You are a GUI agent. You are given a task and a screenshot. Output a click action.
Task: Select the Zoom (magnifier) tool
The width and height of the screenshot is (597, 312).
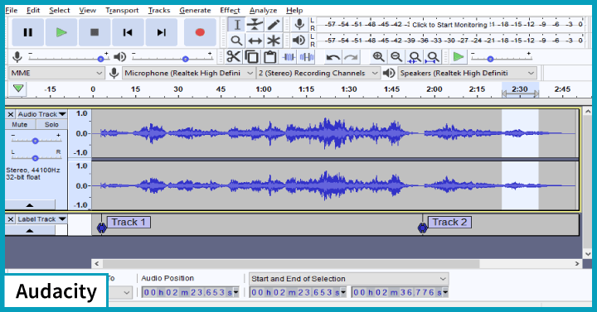236,41
